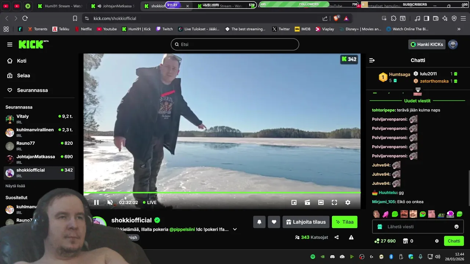Open Brave sidebar panel toggle
The width and height of the screenshot is (470, 264).
point(427,18)
